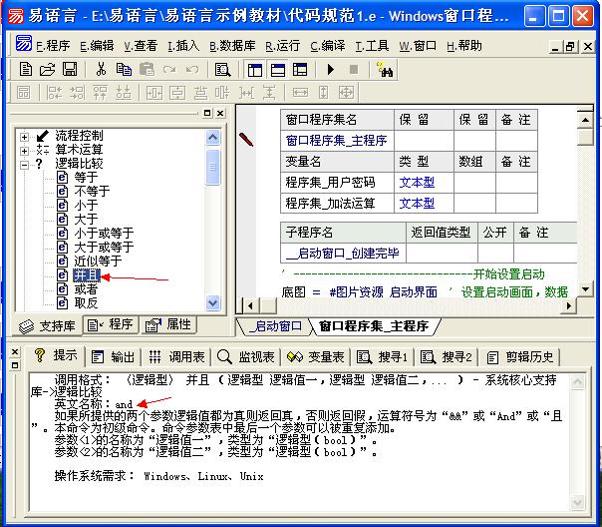Switch to the 程序 panel tab
The image size is (602, 527).
tap(111, 325)
